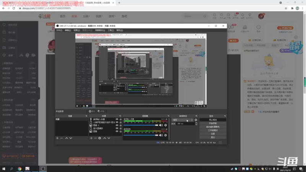Screen dimensions: 306x172
Task: Add a new scene in OBS Scenes panel
Action: (57, 138)
